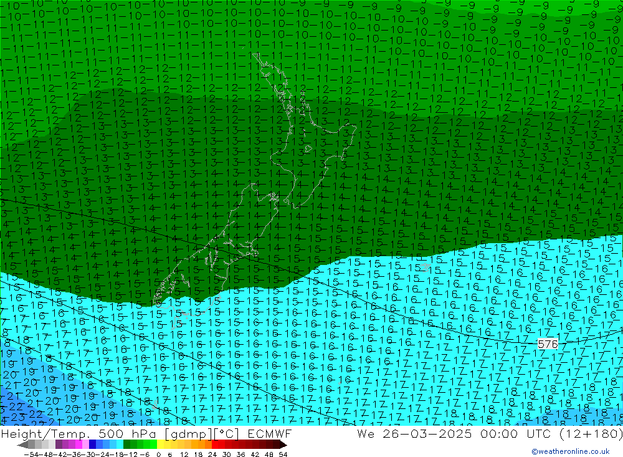Click the '(12+180)' forecast hour text
The image size is (623, 457).
coord(591,433)
